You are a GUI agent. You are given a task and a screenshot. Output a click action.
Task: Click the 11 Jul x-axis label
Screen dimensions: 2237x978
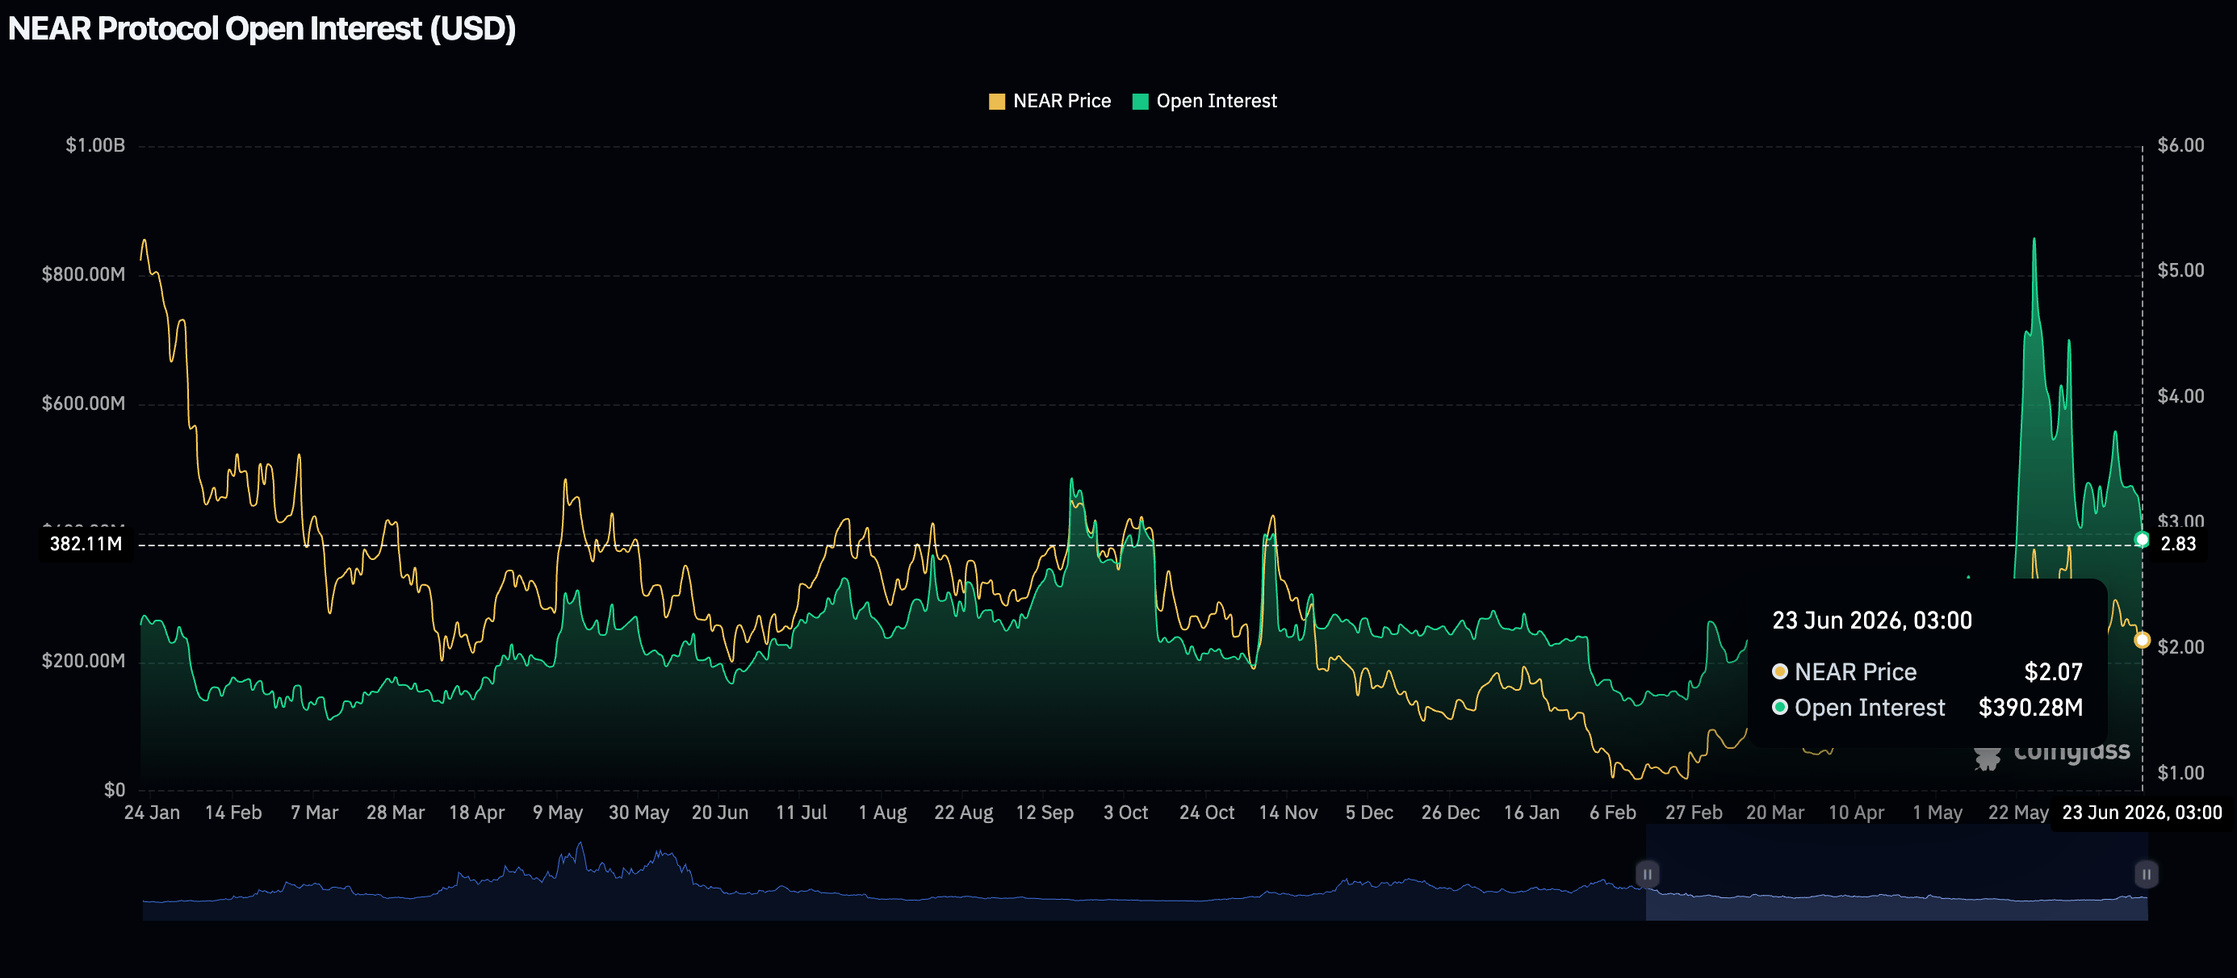tap(802, 813)
